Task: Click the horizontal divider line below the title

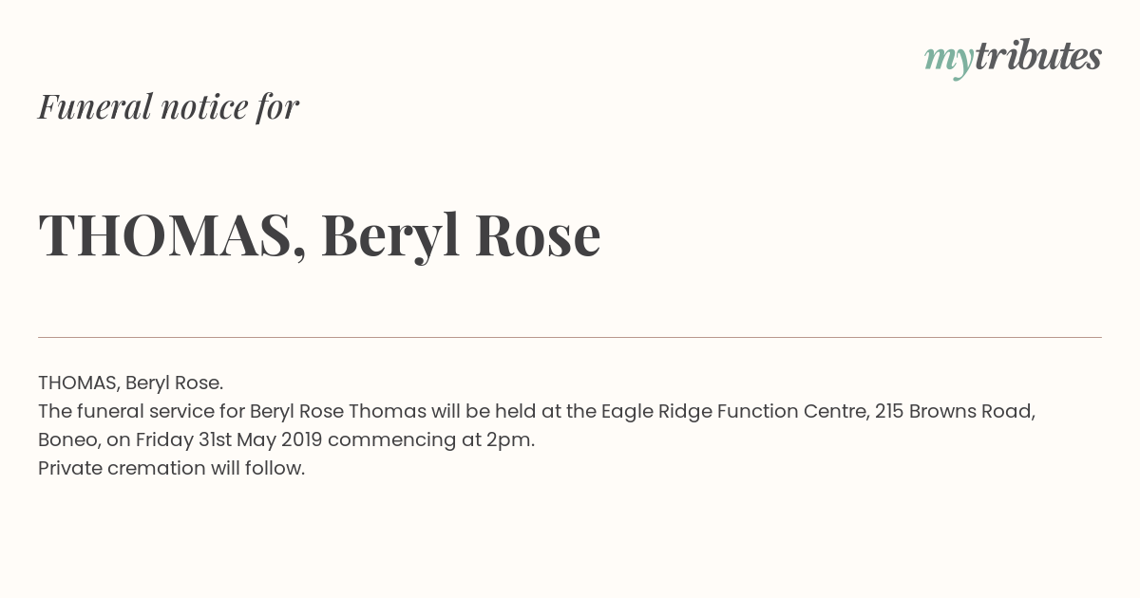Action: (x=570, y=337)
